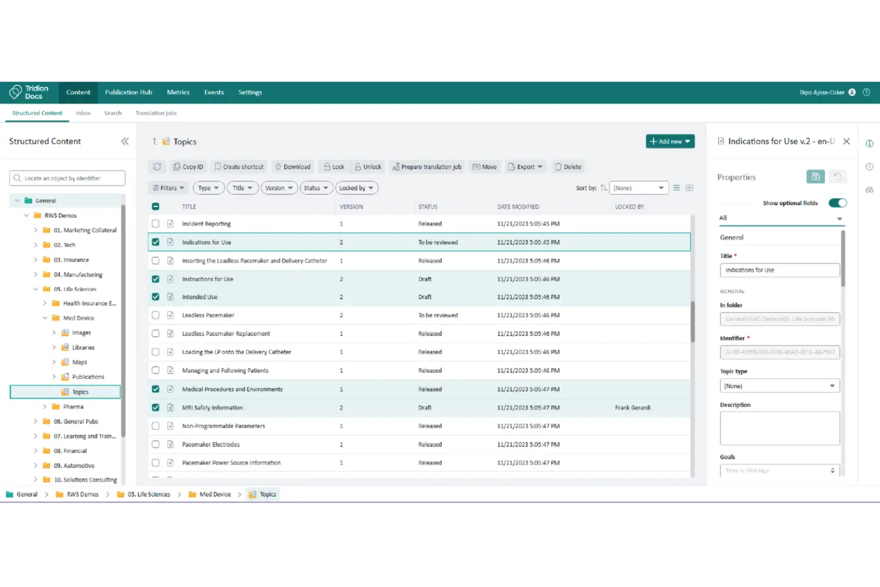Click the Move toolbar button
Viewport: 880px width, 587px height.
[485, 167]
